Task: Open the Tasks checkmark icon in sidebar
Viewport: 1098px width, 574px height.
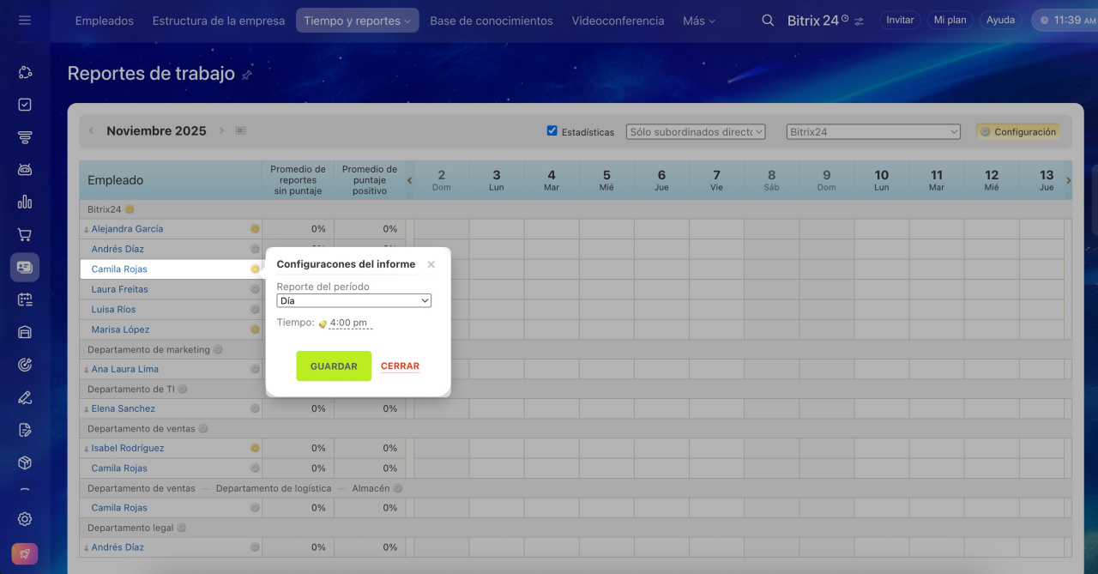Action: (25, 105)
